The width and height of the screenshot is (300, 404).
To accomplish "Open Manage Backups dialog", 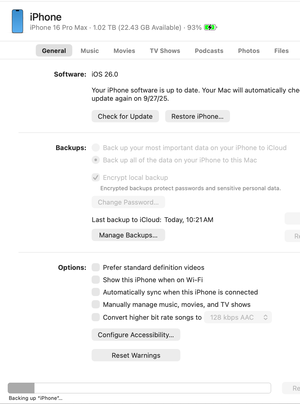I will (x=128, y=235).
